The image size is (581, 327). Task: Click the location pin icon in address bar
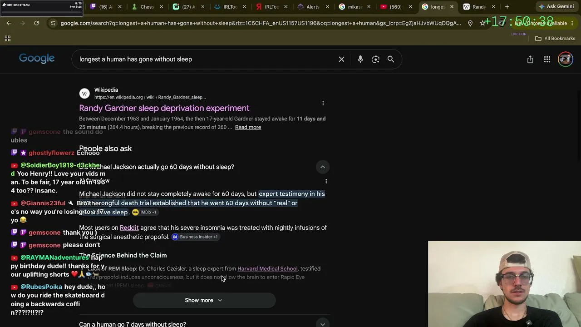pyautogui.click(x=470, y=23)
